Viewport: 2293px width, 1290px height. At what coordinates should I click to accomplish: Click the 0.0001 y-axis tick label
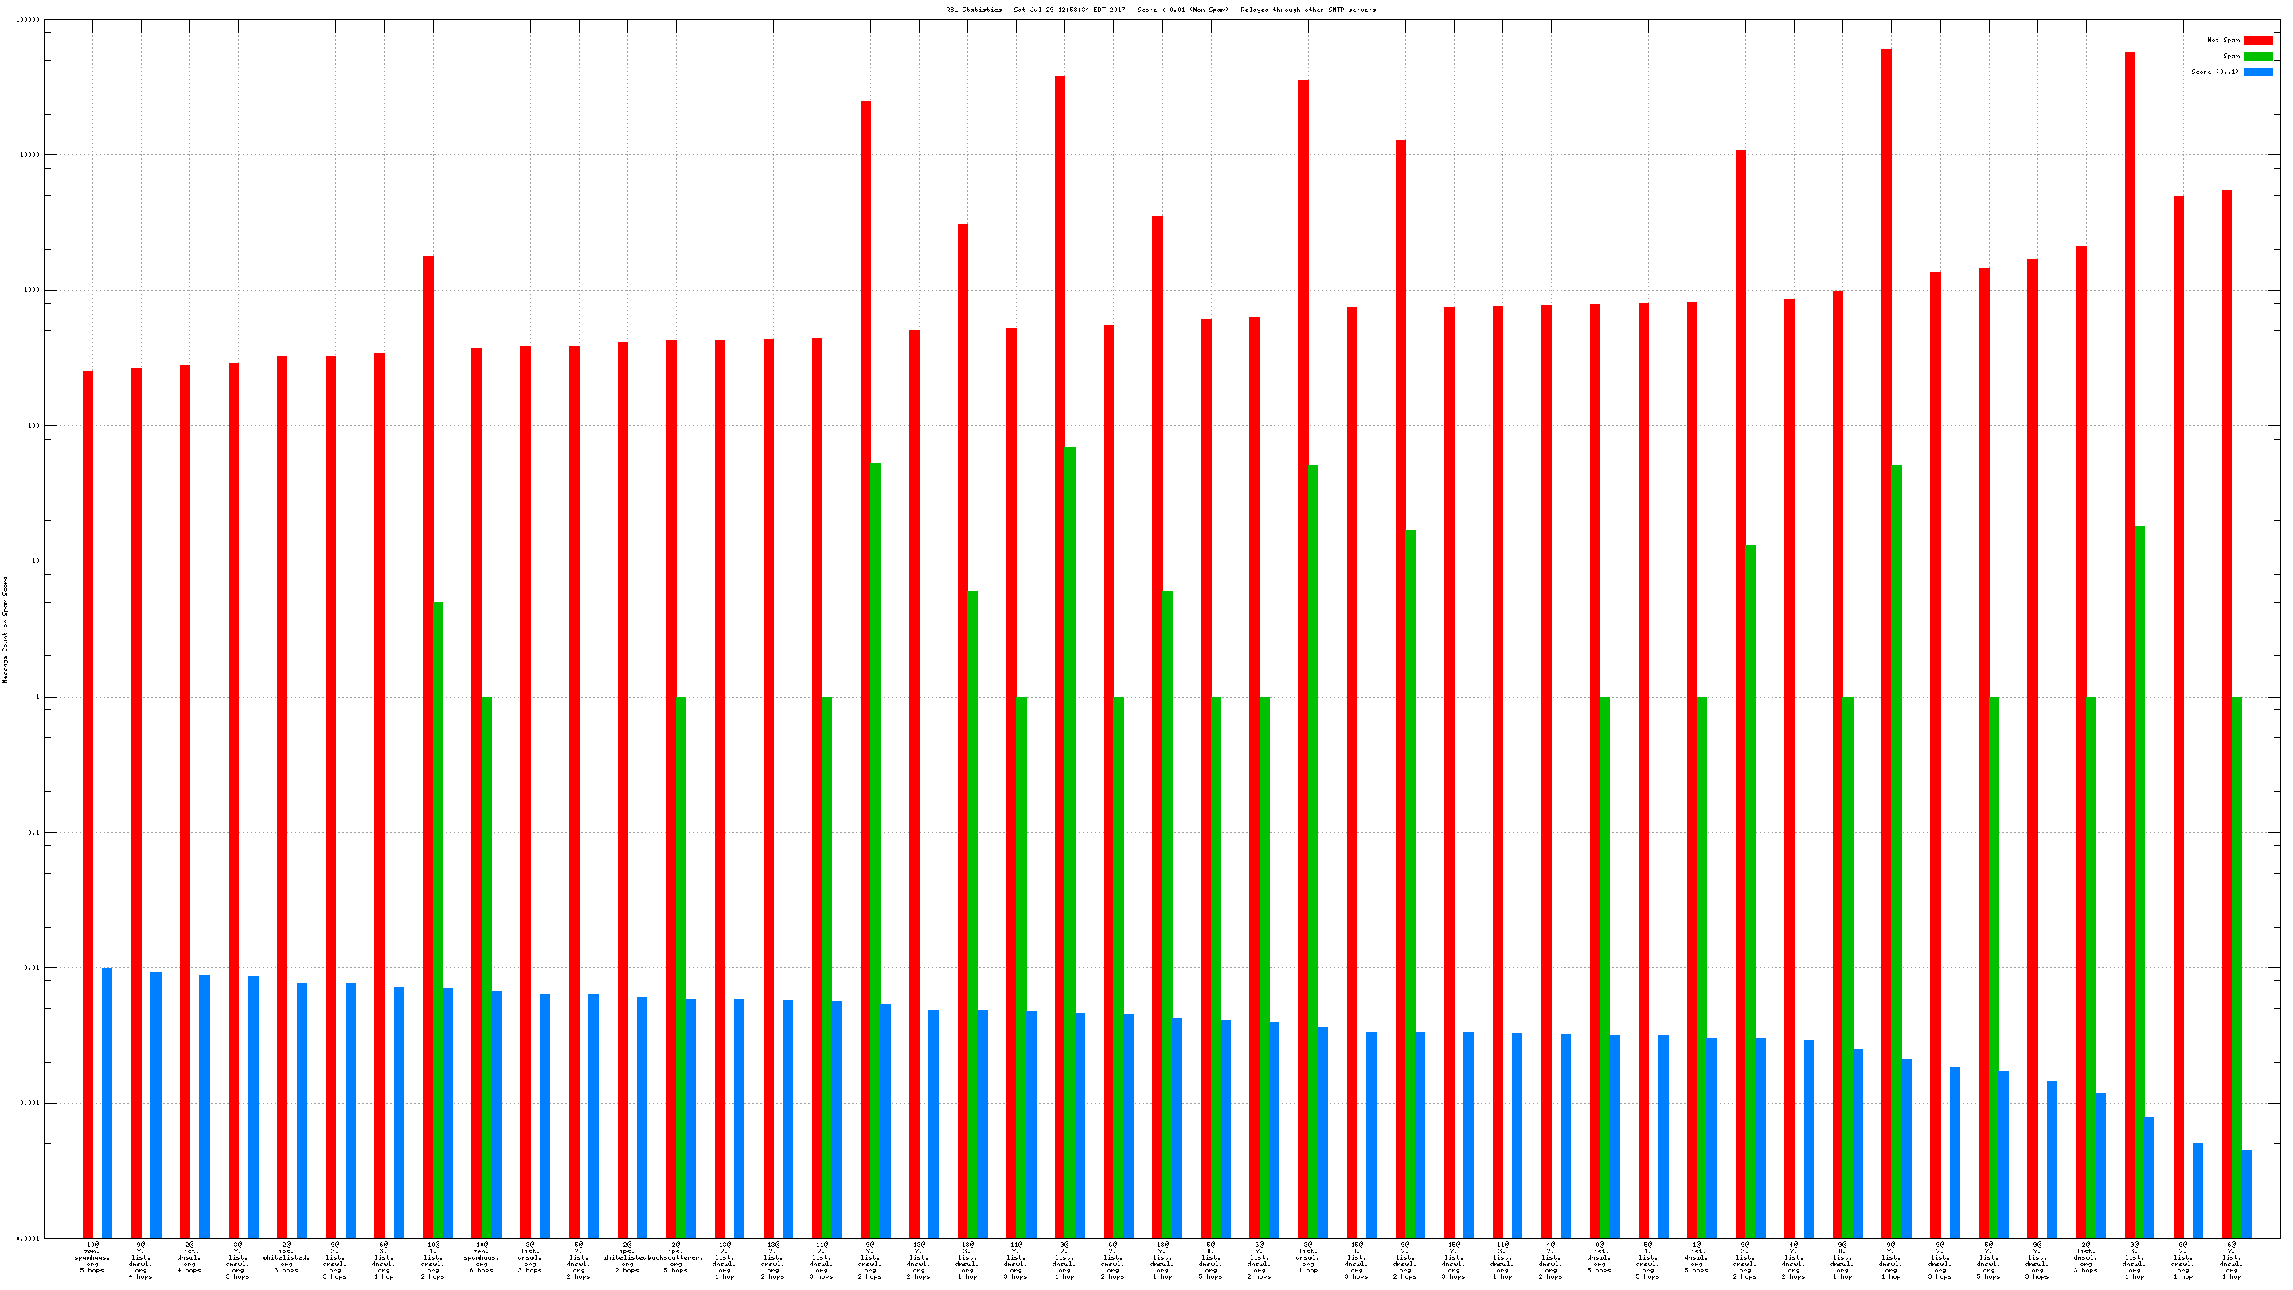tap(29, 1238)
